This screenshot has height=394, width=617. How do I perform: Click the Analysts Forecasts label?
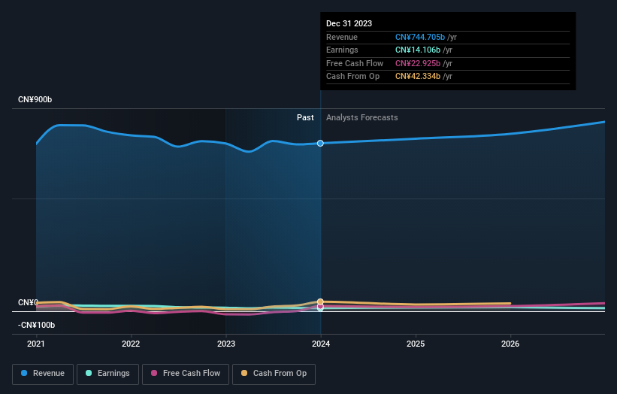361,118
